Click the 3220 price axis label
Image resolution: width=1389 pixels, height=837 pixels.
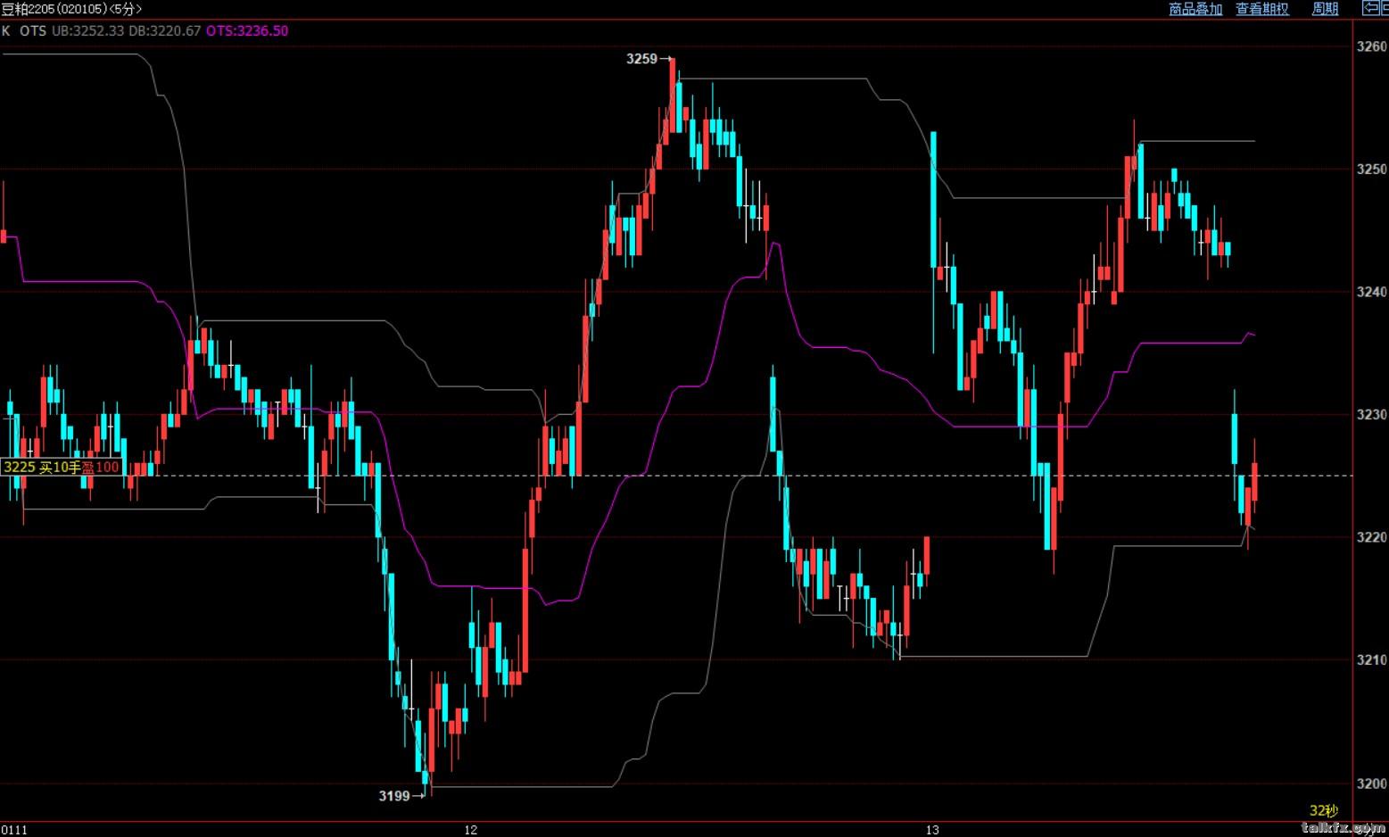pos(1371,537)
